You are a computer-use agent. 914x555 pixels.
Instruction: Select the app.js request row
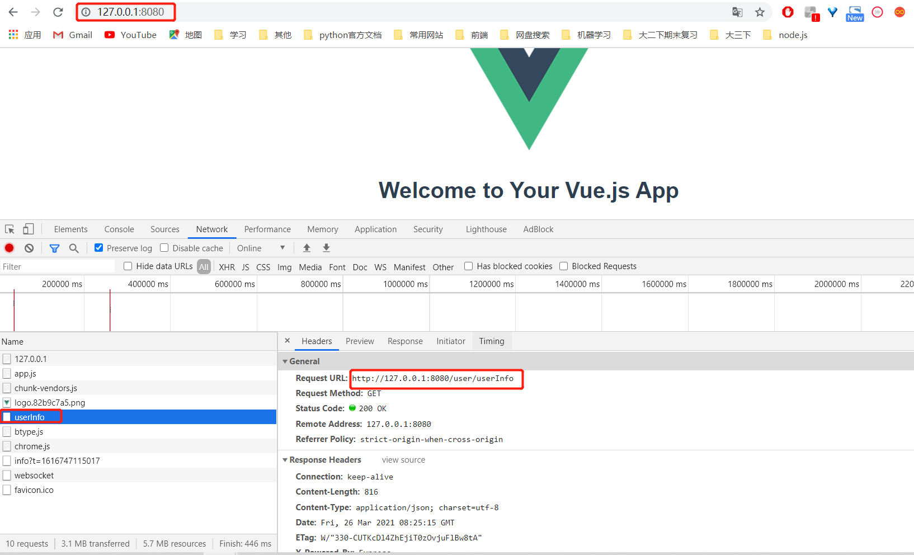click(138, 373)
